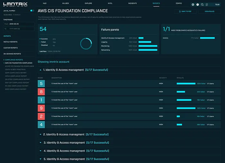The width and height of the screenshot is (225, 163).
Task: Click 'Showing lmntrix account' heading
Action: coord(54,62)
